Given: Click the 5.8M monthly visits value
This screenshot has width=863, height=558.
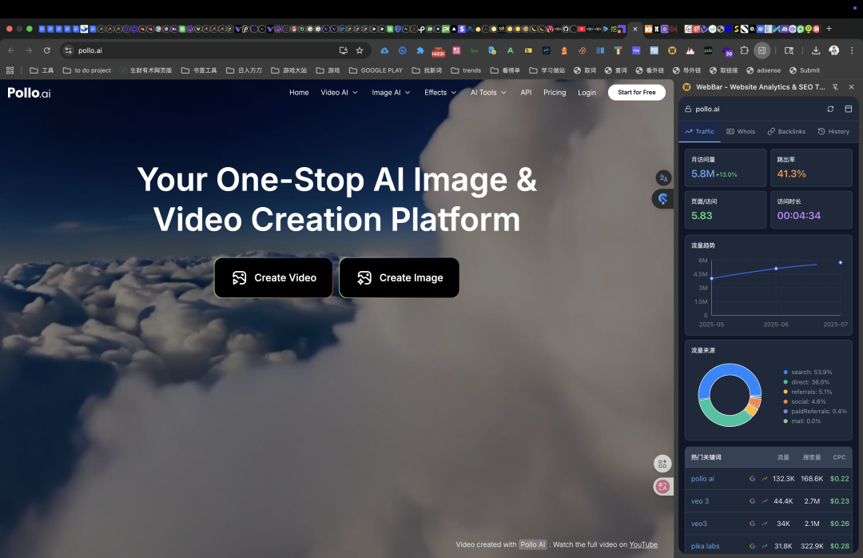Looking at the screenshot, I should coord(703,174).
